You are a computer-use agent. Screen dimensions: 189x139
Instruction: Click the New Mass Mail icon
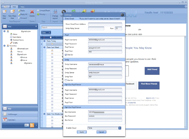[x=12, y=12]
